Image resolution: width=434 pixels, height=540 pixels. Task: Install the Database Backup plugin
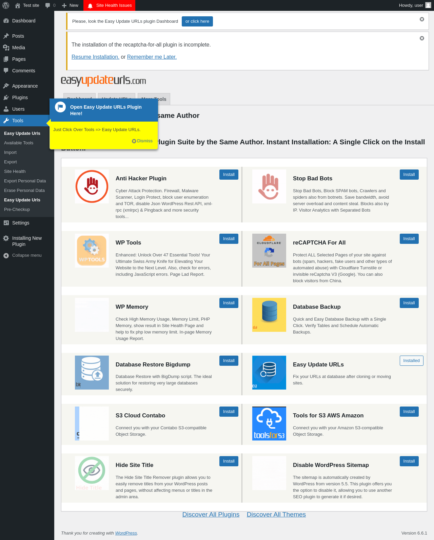coord(409,303)
